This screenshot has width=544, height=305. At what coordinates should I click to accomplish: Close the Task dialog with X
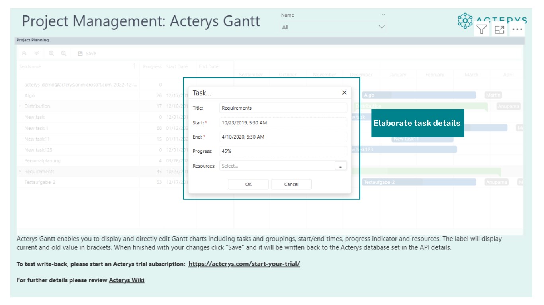click(344, 93)
